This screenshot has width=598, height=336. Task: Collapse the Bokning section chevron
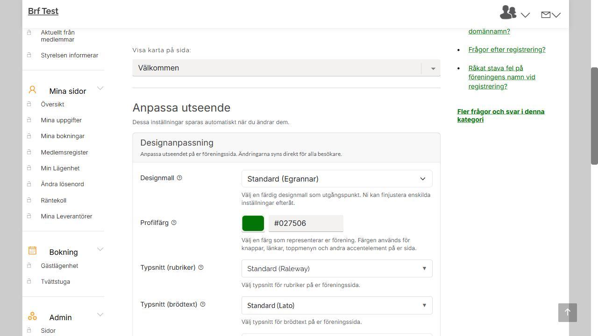[100, 249]
